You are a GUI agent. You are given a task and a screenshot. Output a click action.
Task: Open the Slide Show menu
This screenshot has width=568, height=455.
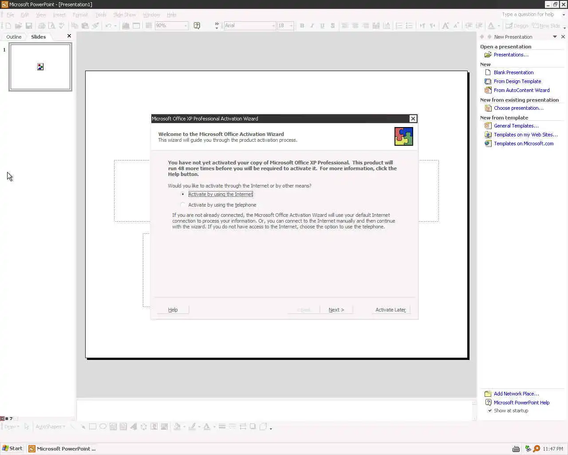pyautogui.click(x=124, y=15)
